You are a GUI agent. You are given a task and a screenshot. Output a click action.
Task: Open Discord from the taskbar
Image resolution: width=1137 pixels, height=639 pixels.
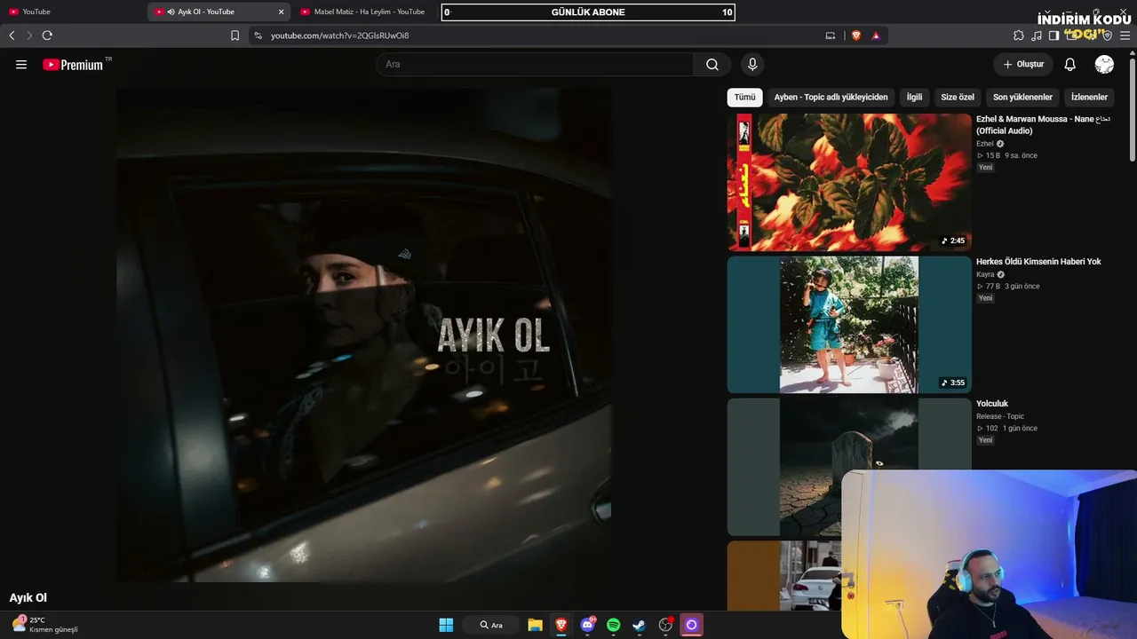[x=587, y=625]
